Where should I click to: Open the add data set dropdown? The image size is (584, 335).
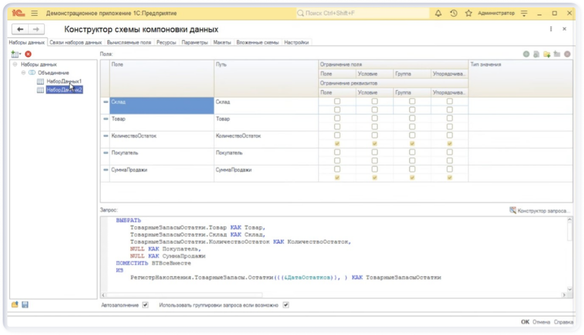[16, 54]
